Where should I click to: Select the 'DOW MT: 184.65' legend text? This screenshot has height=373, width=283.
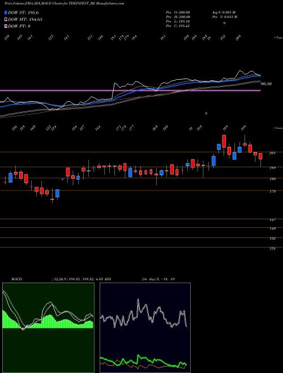pyautogui.click(x=25, y=19)
